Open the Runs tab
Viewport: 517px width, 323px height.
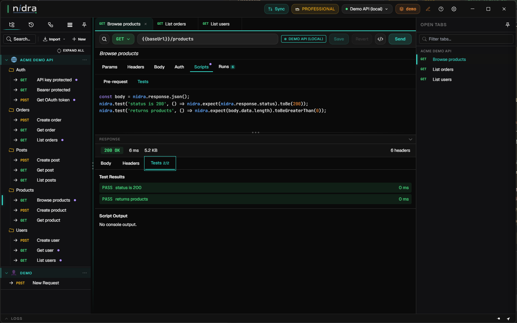click(x=227, y=67)
